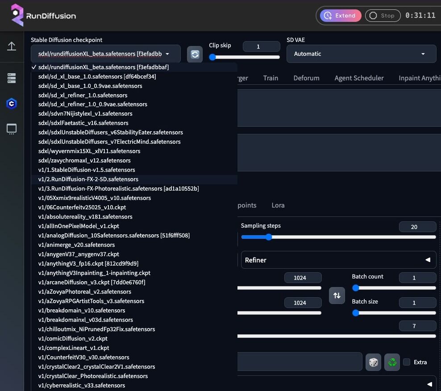Image resolution: width=441 pixels, height=391 pixels.
Task: Select v1/absolutereality_v181.safetensors checkpoint
Action: (x=85, y=216)
